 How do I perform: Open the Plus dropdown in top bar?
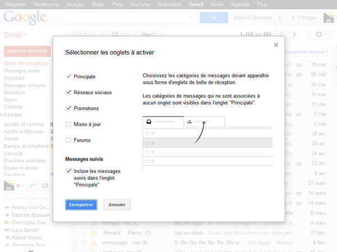[264, 4]
